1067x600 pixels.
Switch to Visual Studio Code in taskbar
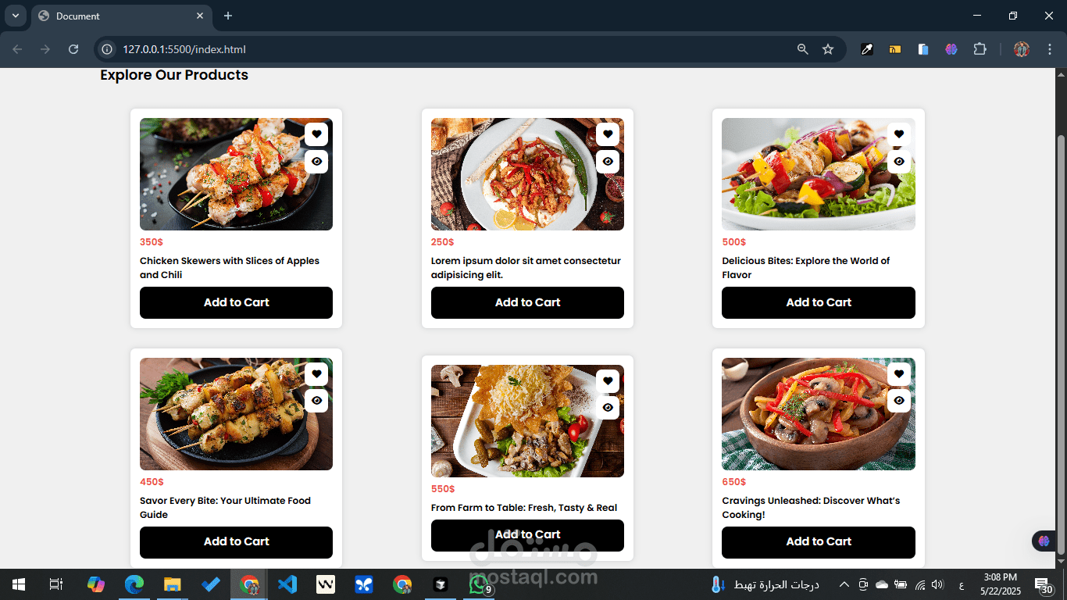[287, 584]
